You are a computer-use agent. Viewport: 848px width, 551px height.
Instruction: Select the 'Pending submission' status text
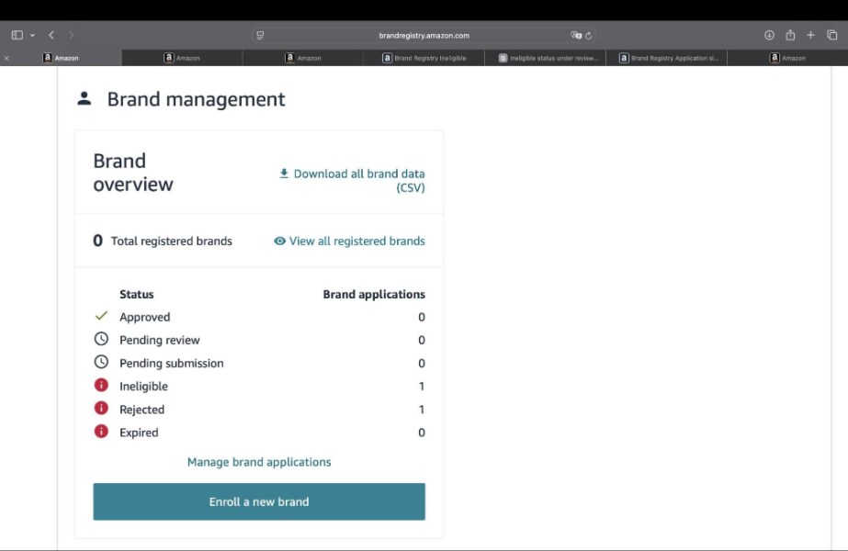(172, 364)
